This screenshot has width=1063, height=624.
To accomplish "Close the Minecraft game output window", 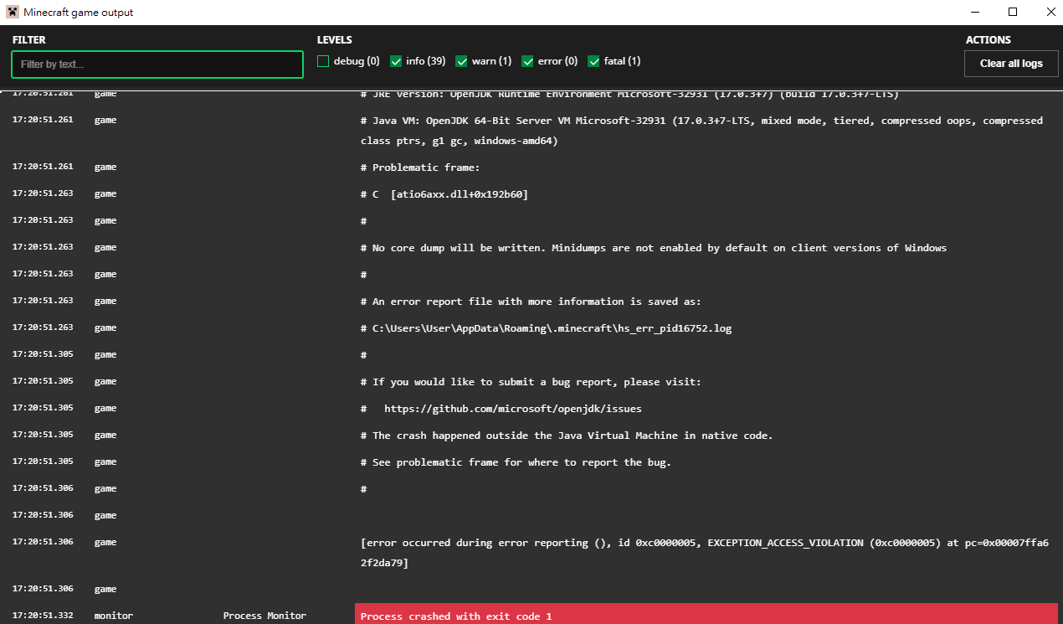I will (x=1050, y=12).
